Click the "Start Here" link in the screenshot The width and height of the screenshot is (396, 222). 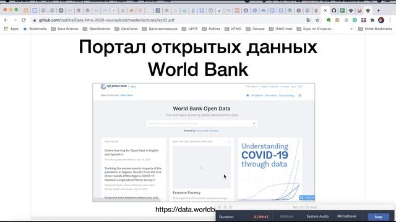pyautogui.click(x=126, y=96)
